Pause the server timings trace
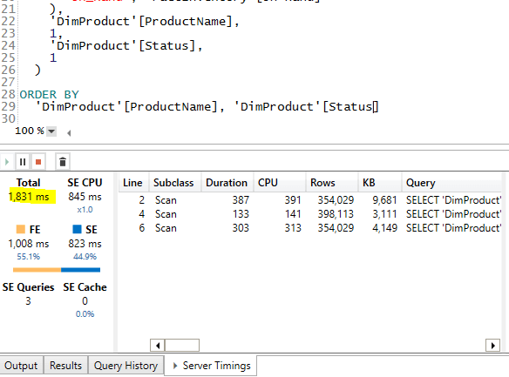 (23, 161)
